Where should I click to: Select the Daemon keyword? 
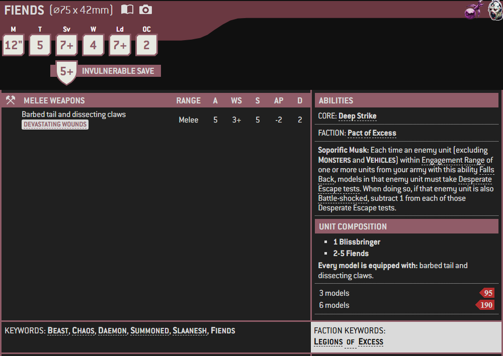tap(112, 330)
